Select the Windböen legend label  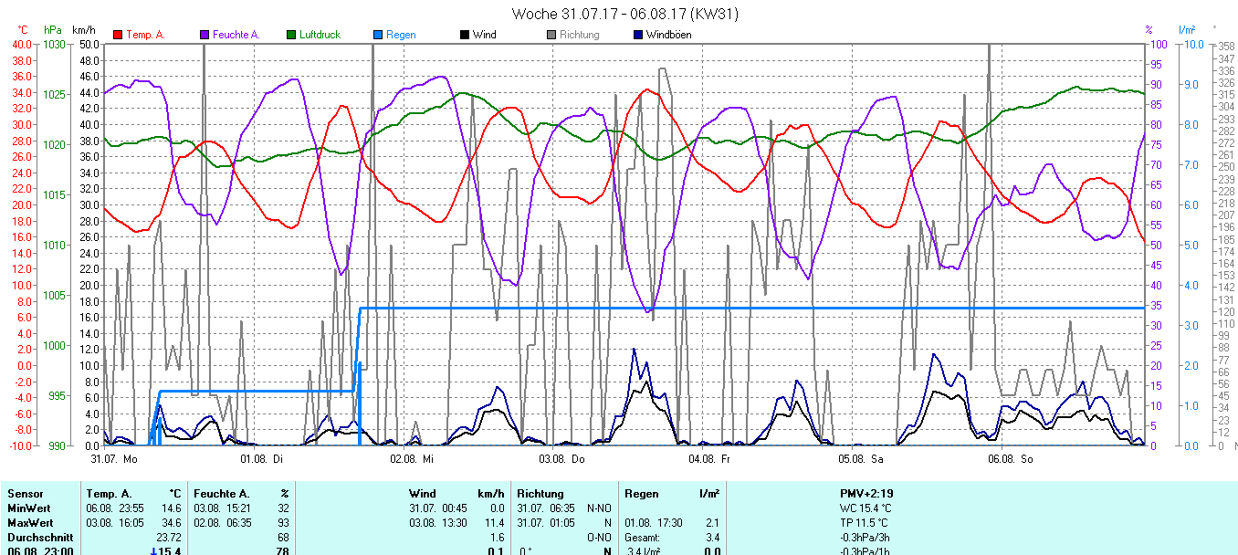pos(668,36)
